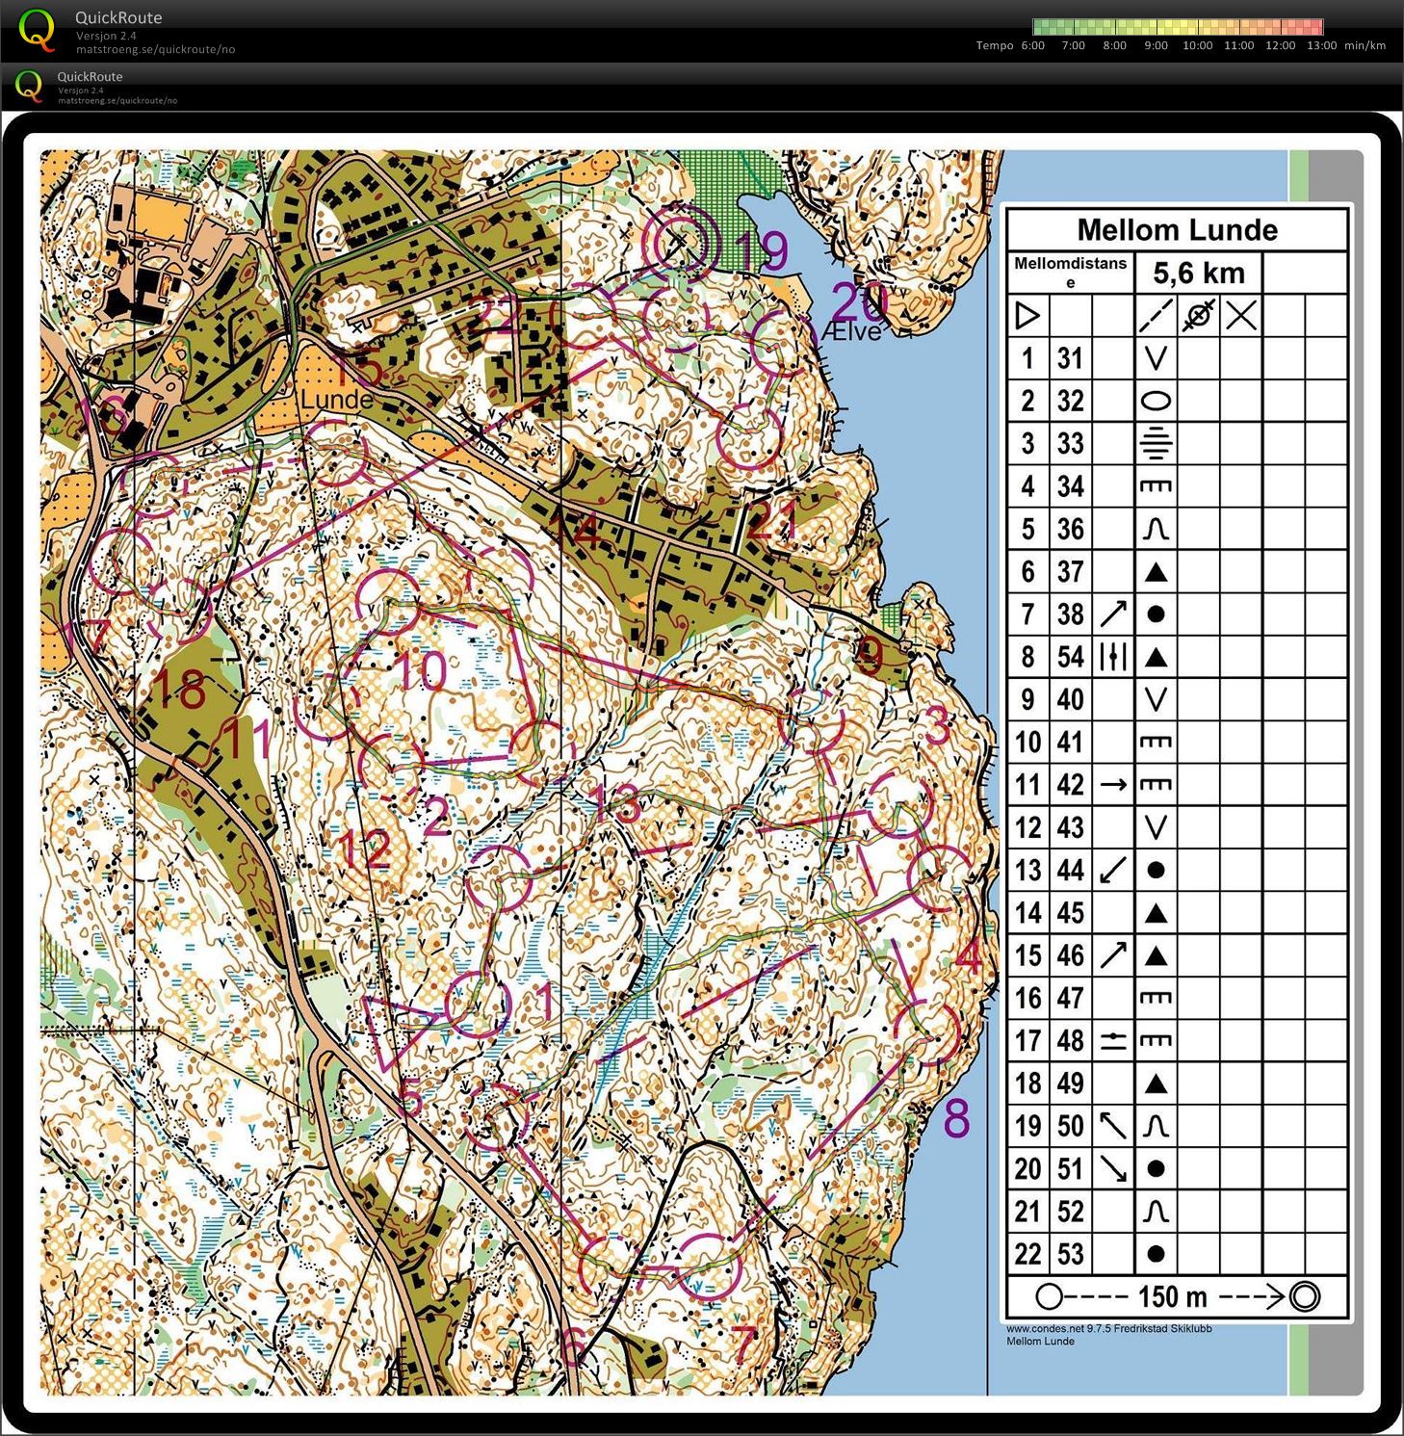Open matstroeng.se/quickroute/no link in the upper header
Image resolution: width=1404 pixels, height=1436 pixels.
[x=155, y=49]
